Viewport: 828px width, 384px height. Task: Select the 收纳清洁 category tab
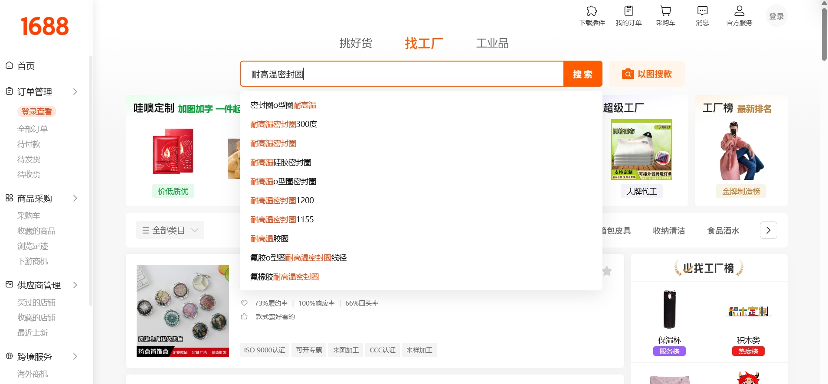[669, 231]
